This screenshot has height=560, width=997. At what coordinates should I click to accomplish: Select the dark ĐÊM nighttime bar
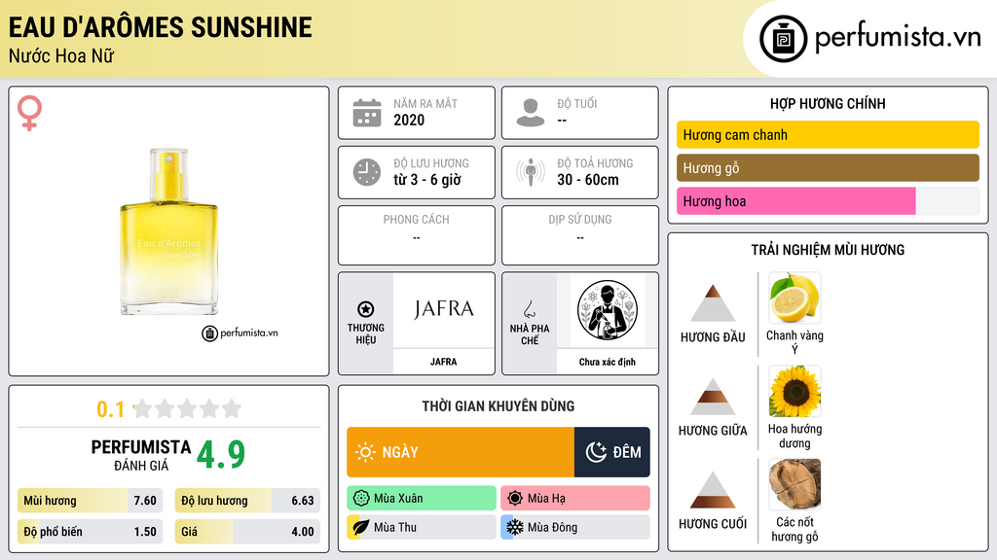(x=612, y=452)
